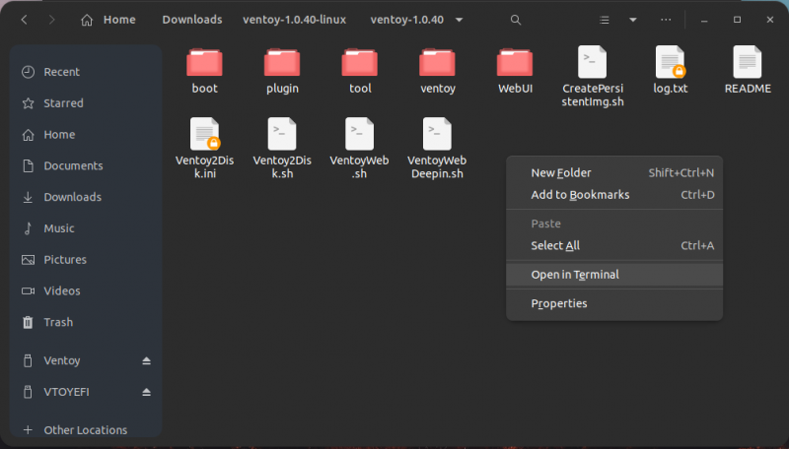The height and width of the screenshot is (449, 789).
Task: Open the ventoy-1.0.40 path dropdown arrow
Action: (459, 20)
